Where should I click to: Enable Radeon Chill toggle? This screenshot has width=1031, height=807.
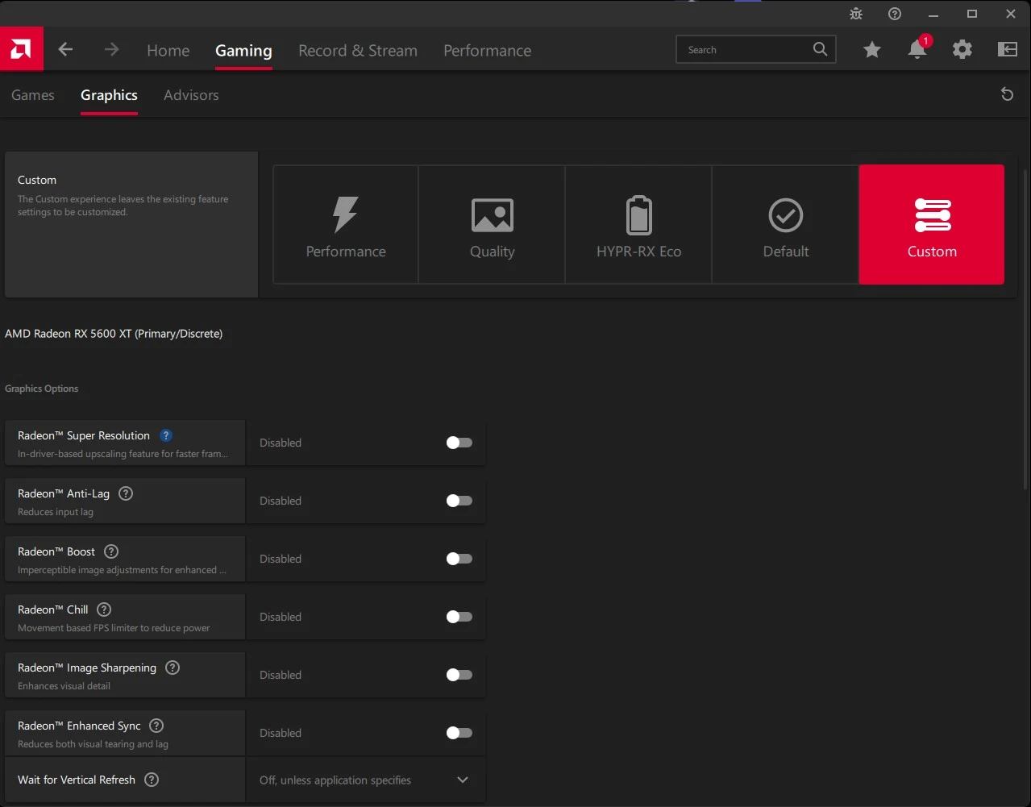(x=459, y=617)
